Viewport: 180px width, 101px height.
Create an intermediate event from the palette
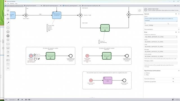coord(8,32)
